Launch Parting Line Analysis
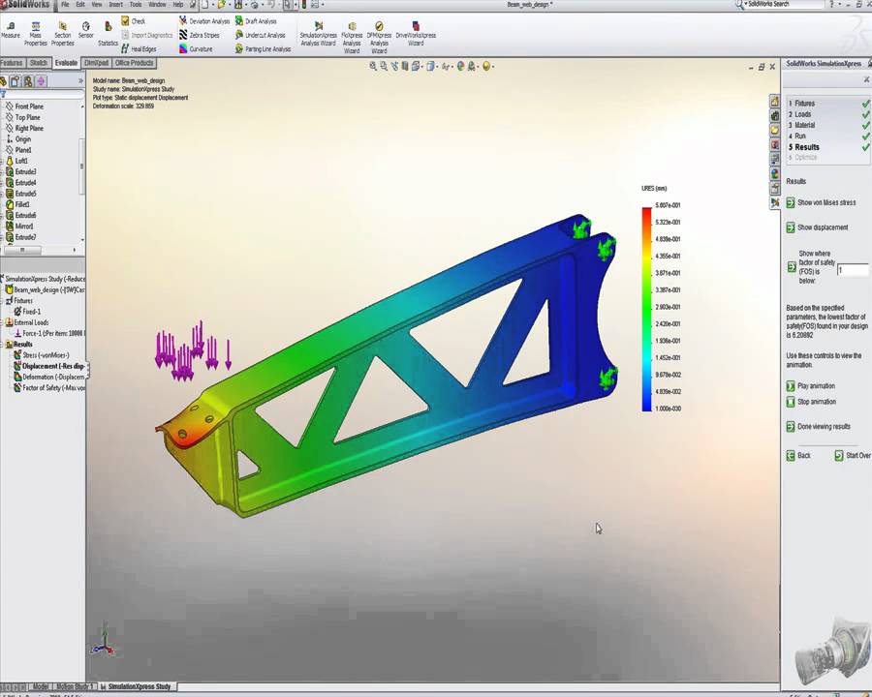872x697 pixels. (x=263, y=49)
